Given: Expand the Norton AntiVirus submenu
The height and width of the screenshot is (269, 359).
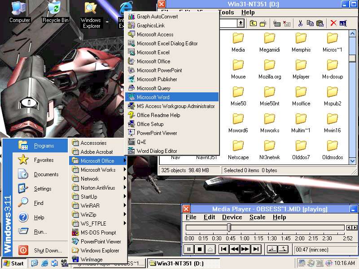Looking at the screenshot, I should pos(97,188).
